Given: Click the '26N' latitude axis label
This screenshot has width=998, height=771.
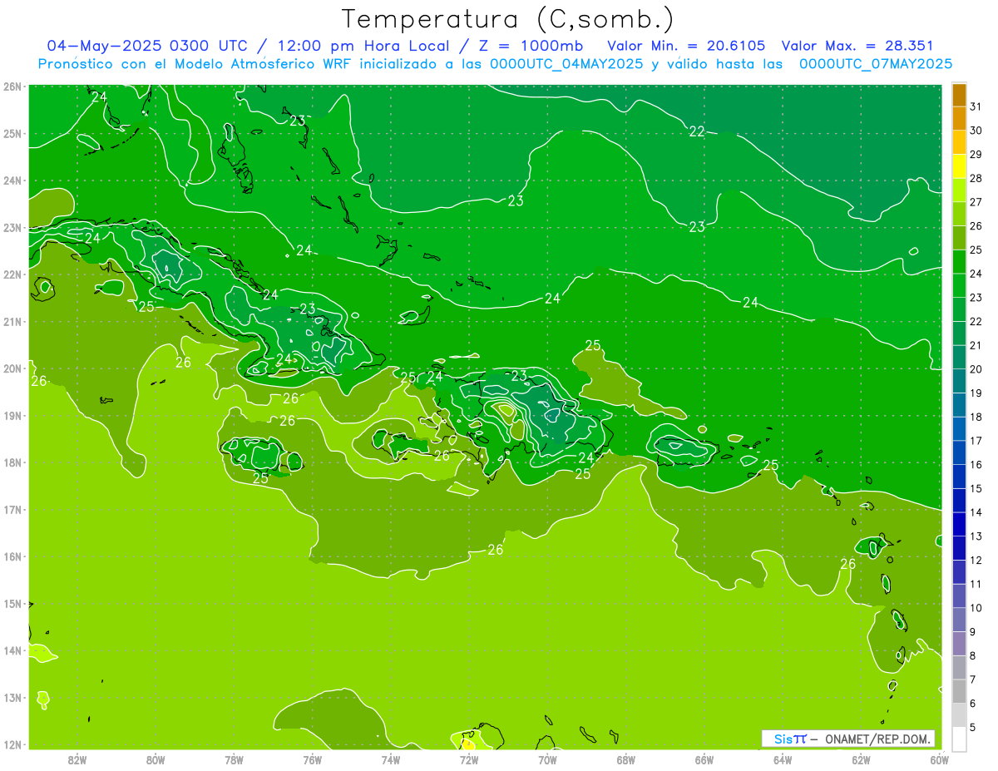Looking at the screenshot, I should click(x=12, y=86).
